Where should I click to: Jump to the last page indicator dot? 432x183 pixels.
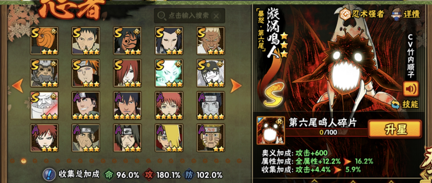[x=239, y=161]
